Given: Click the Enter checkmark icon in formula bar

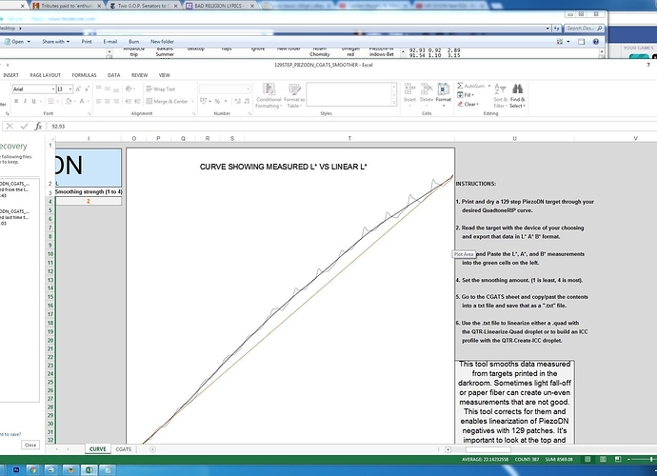Looking at the screenshot, I should point(24,126).
